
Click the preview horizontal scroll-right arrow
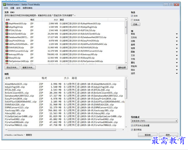coord(123,130)
